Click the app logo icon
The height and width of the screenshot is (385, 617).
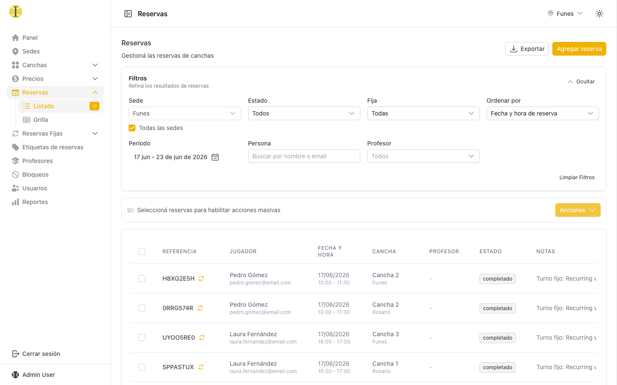pos(15,12)
